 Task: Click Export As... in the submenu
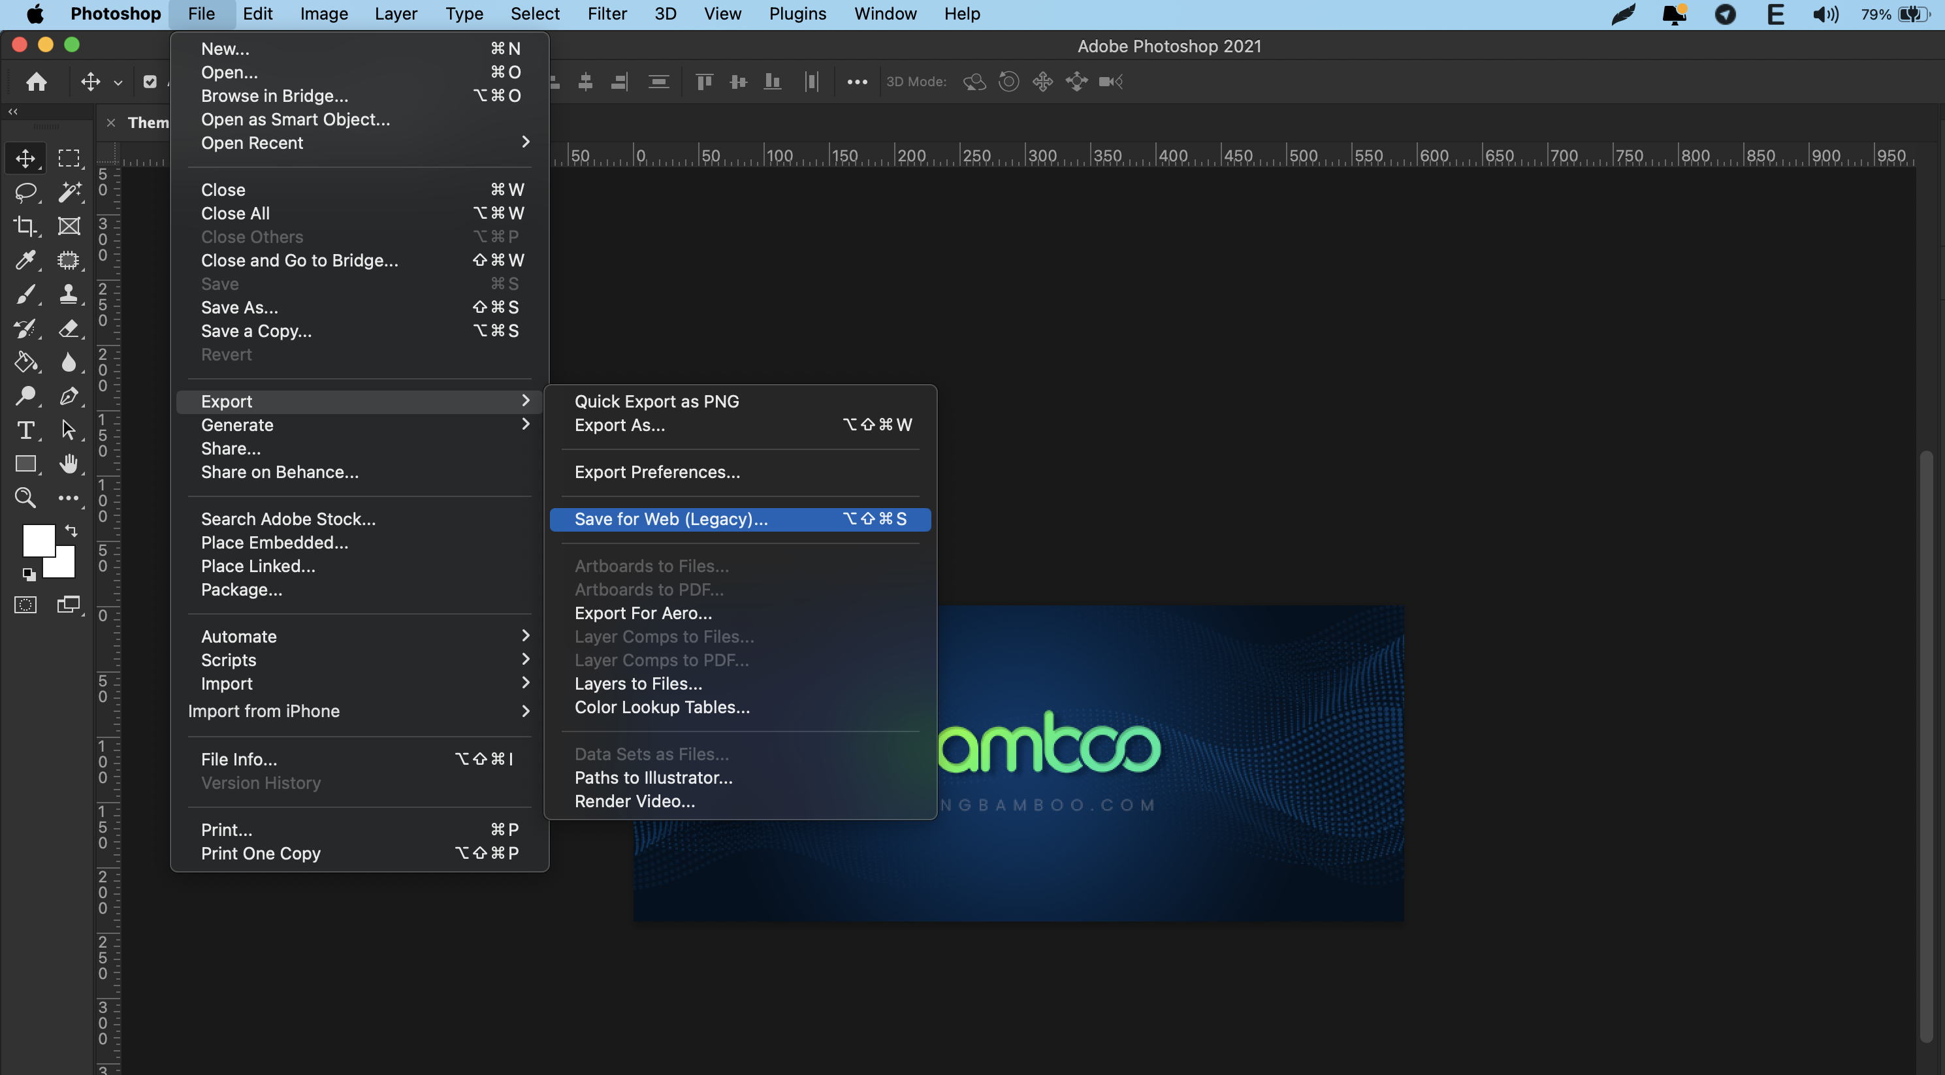(620, 425)
